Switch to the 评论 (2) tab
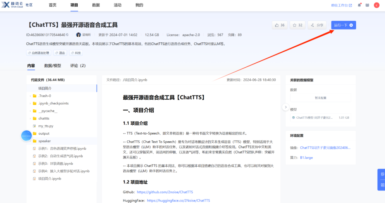 [78, 66]
